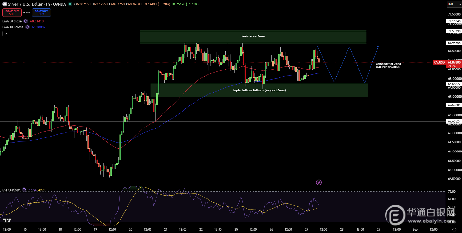The image size is (462, 233).
Task: Select the Resistance Zone text annotation
Action: click(x=253, y=36)
